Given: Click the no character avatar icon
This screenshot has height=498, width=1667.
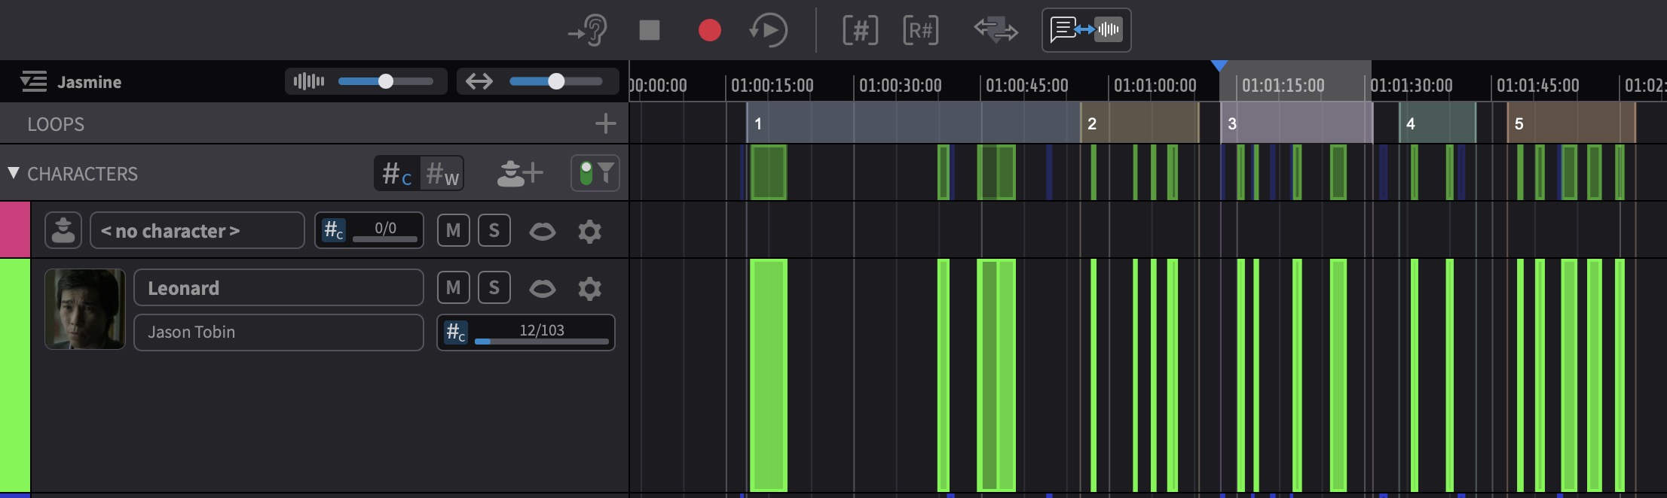Looking at the screenshot, I should [63, 230].
